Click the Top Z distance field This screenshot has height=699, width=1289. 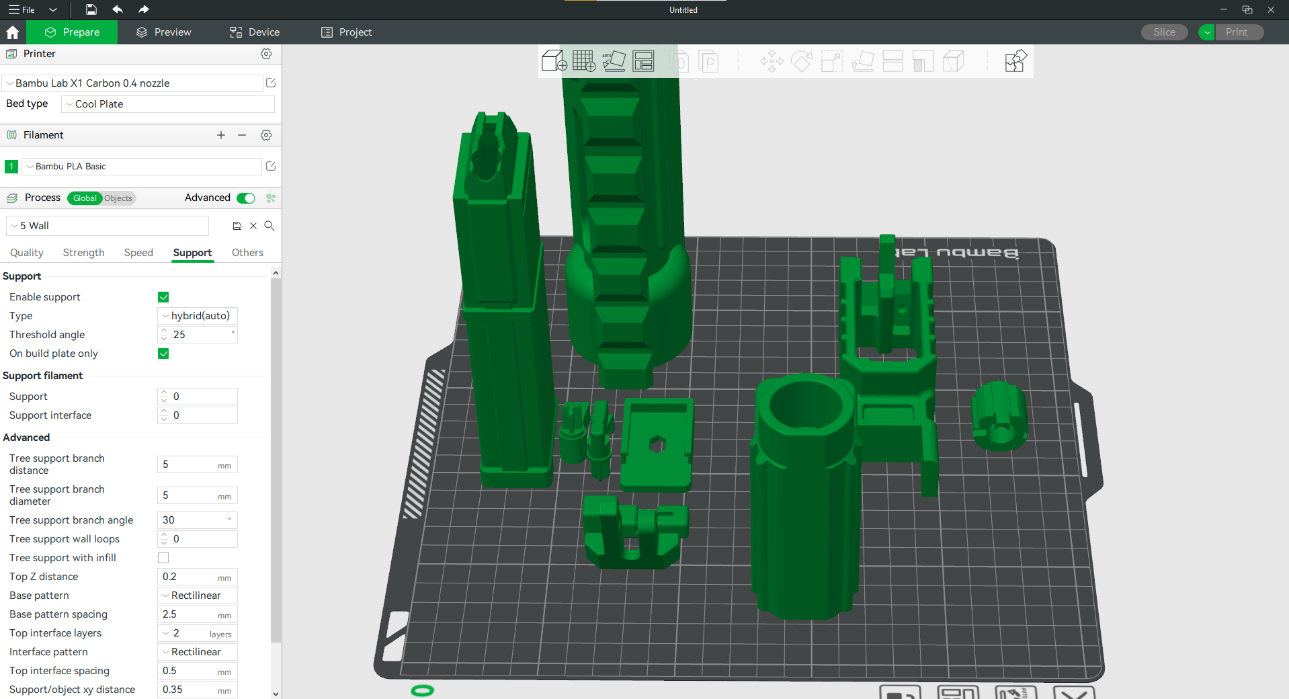[198, 577]
